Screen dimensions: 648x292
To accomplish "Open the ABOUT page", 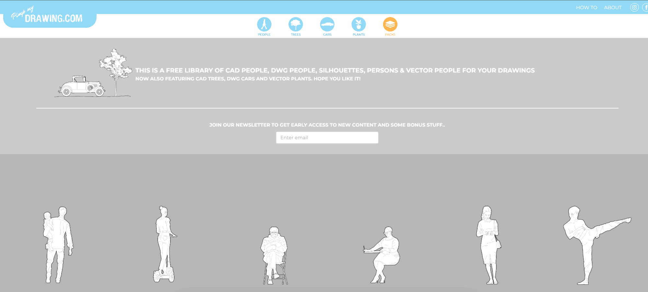I will (613, 7).
